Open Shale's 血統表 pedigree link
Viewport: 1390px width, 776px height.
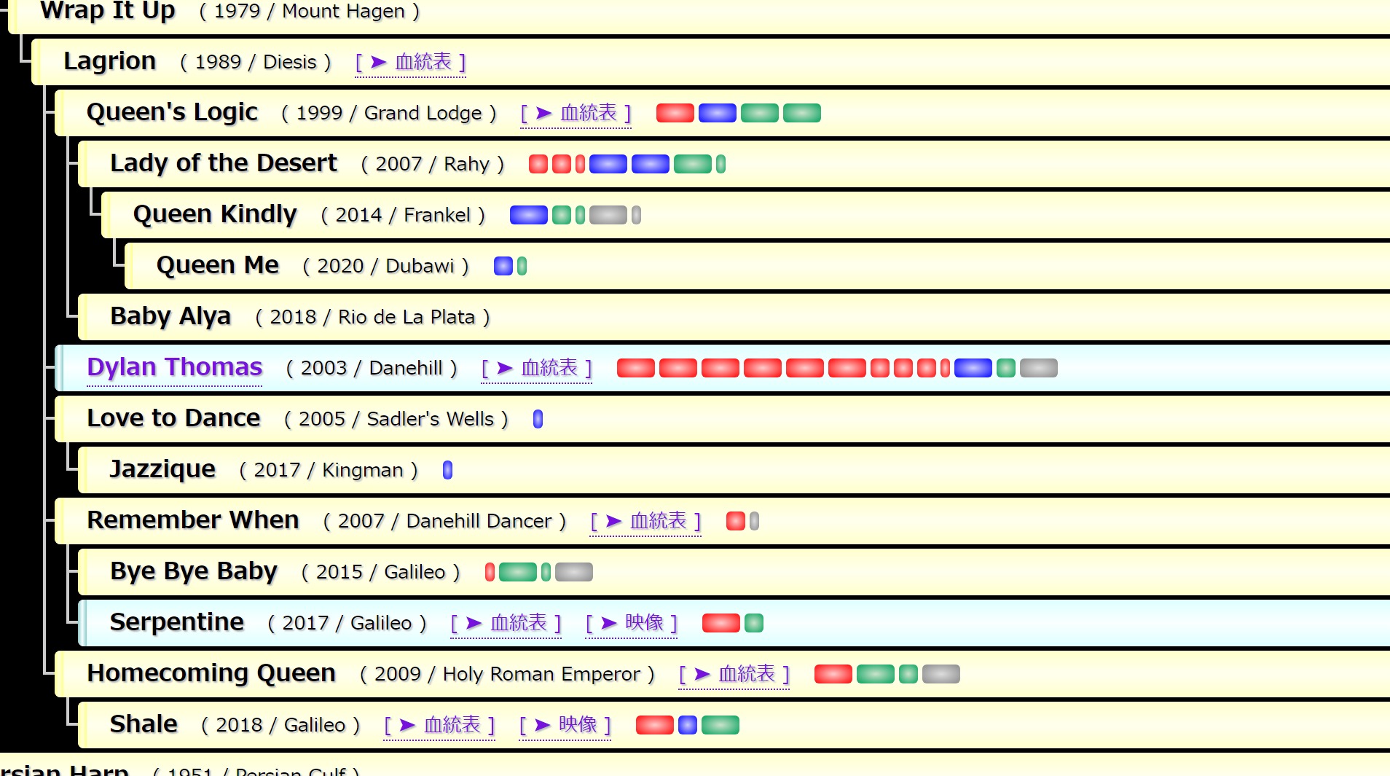click(440, 726)
